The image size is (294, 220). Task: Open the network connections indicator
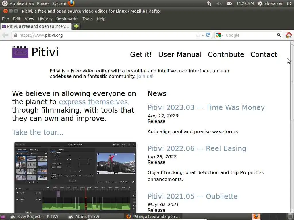209,3
